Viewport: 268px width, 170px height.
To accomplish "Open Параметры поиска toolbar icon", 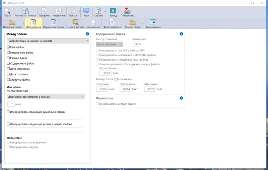I will click(x=54, y=23).
